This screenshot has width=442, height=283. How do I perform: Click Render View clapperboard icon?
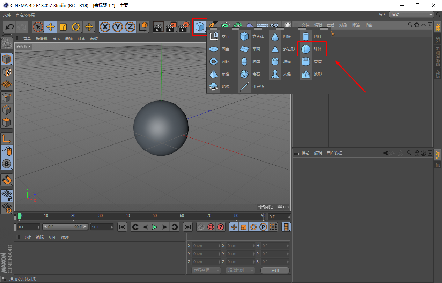click(x=159, y=27)
